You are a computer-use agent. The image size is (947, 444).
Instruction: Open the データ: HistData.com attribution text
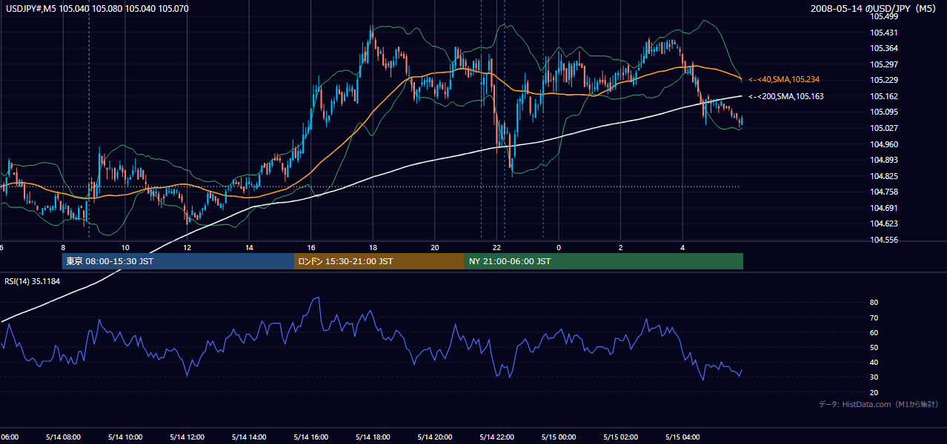(879, 405)
